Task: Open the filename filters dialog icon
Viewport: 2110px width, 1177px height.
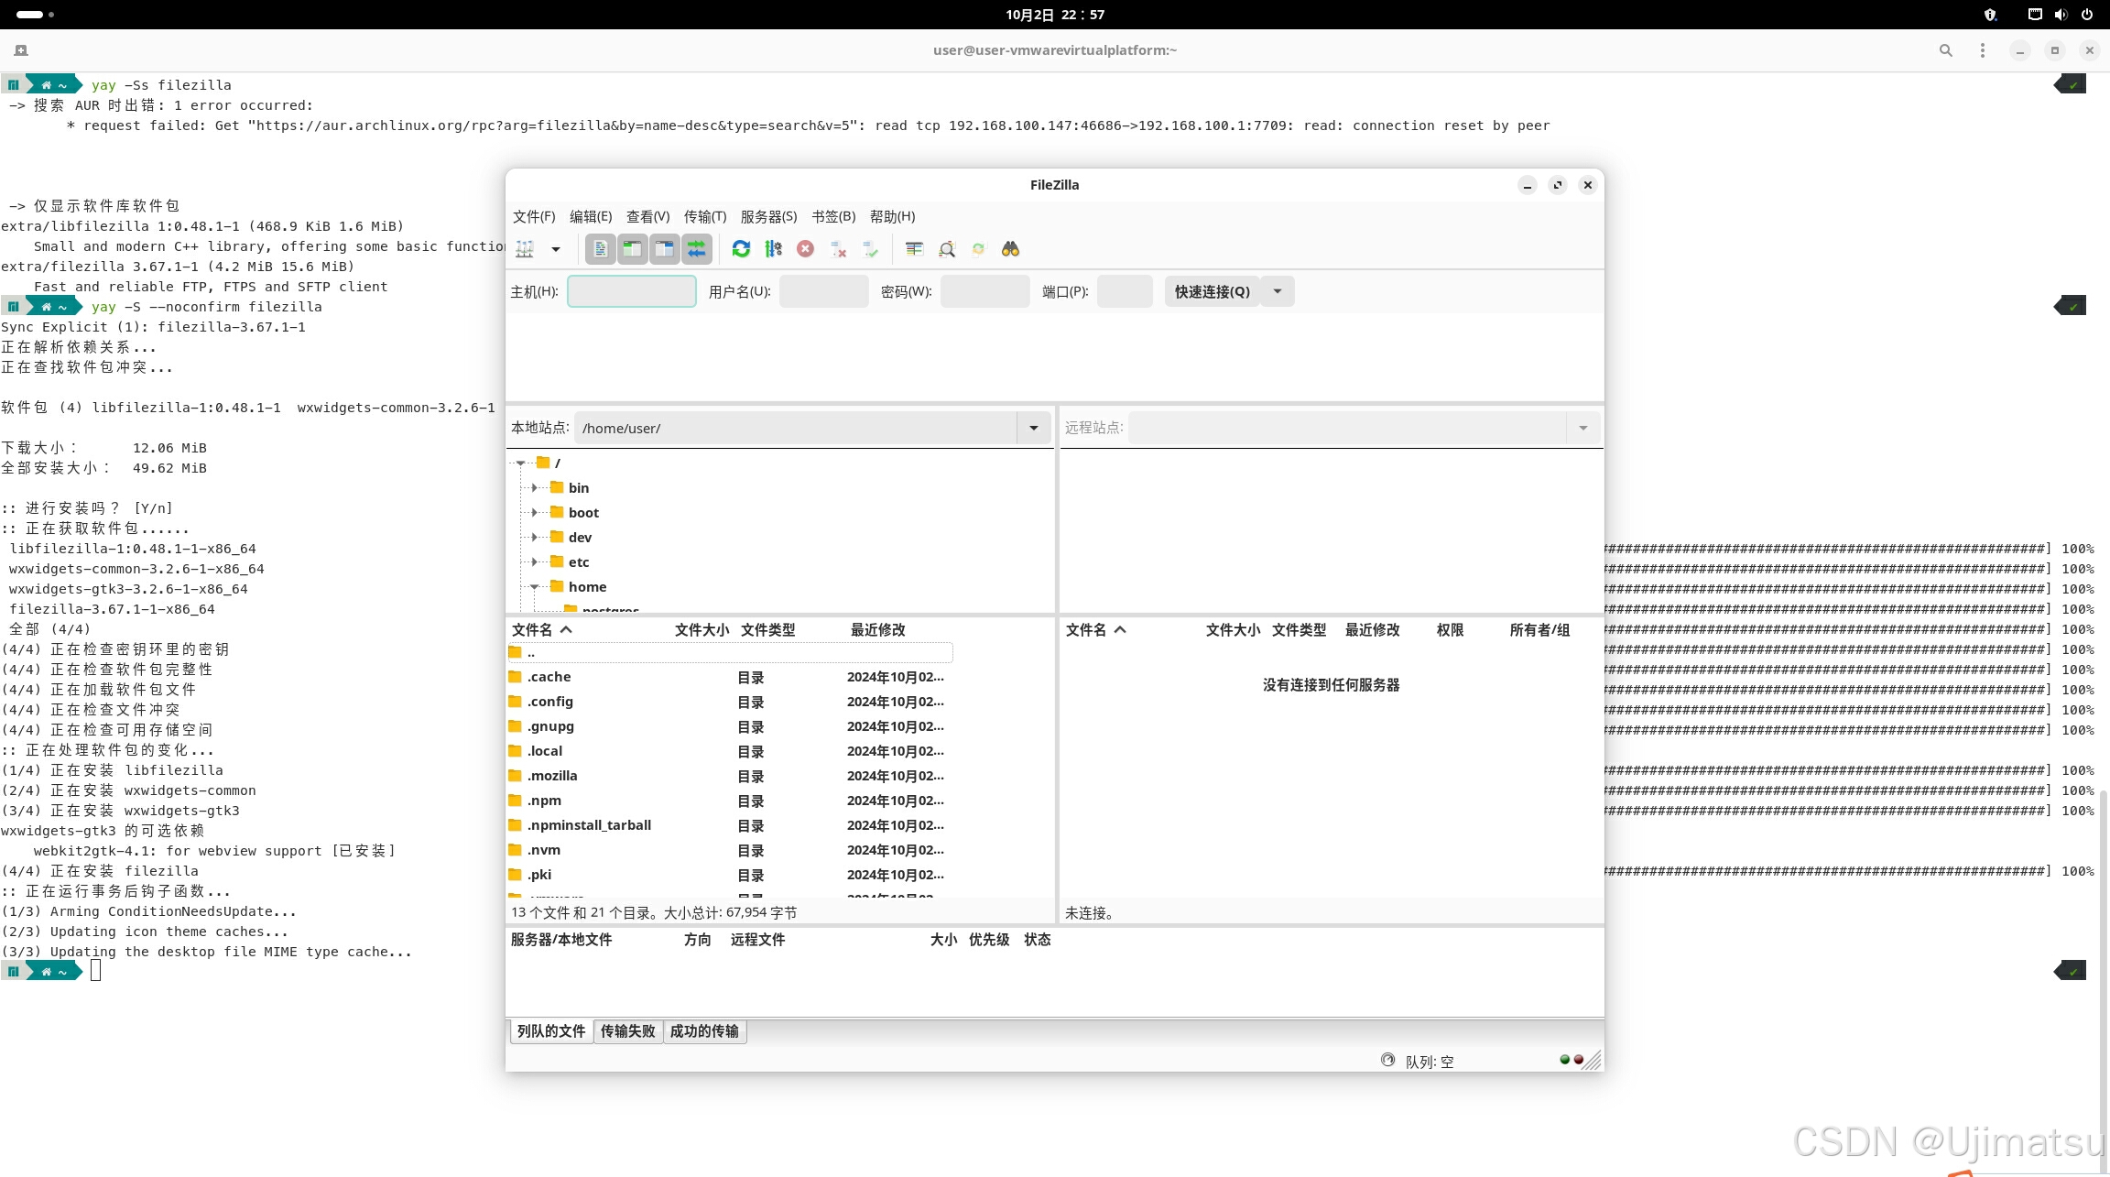Action: [913, 249]
